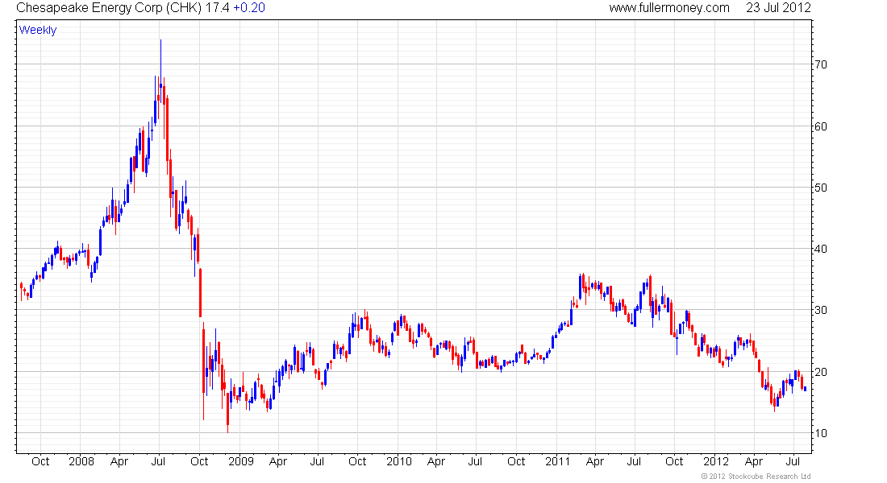Click the 40 price axis label
Image resolution: width=887 pixels, height=483 pixels.
tap(820, 249)
